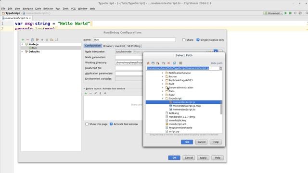Move configuration up arrow icon
Screen dimensions: 308x173
(x=42, y=40)
